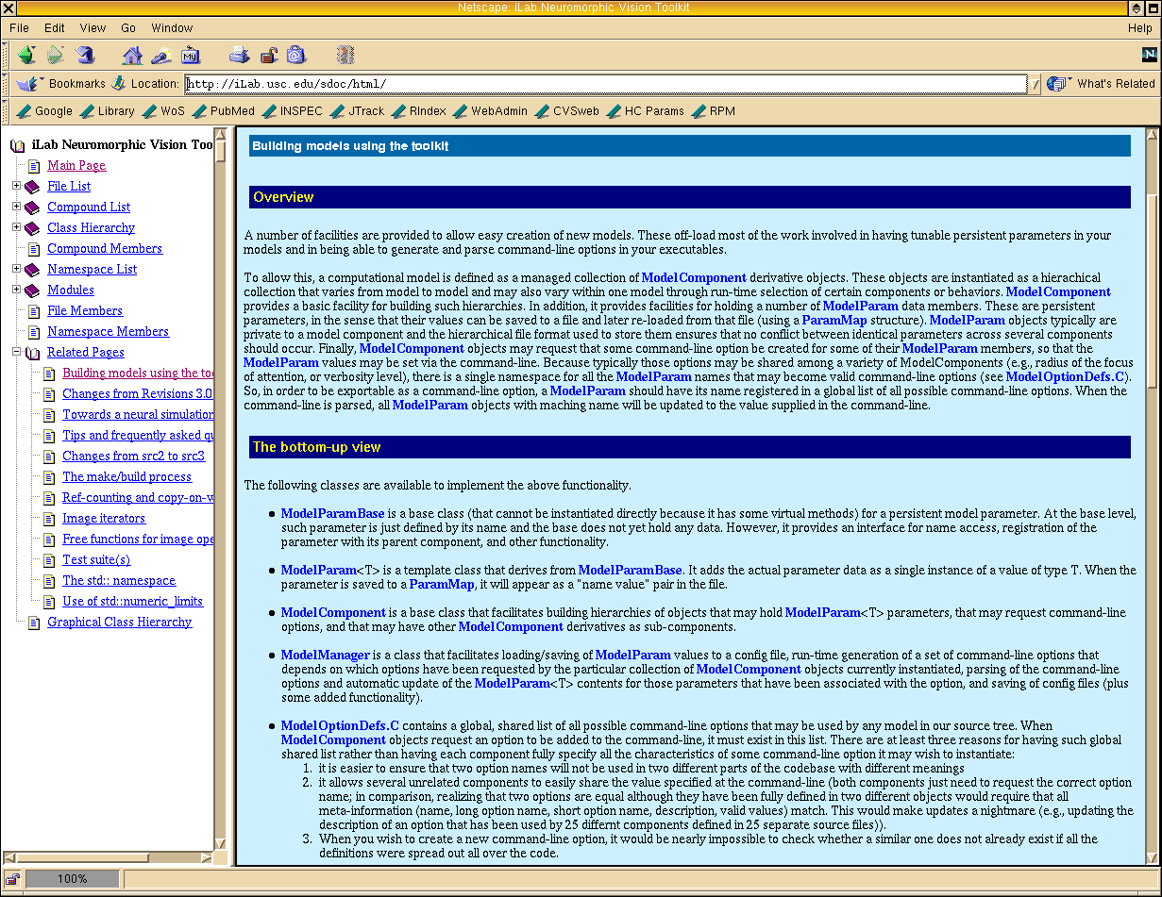Image resolution: width=1162 pixels, height=897 pixels.
Task: Click the Back navigation arrow
Action: (26, 56)
